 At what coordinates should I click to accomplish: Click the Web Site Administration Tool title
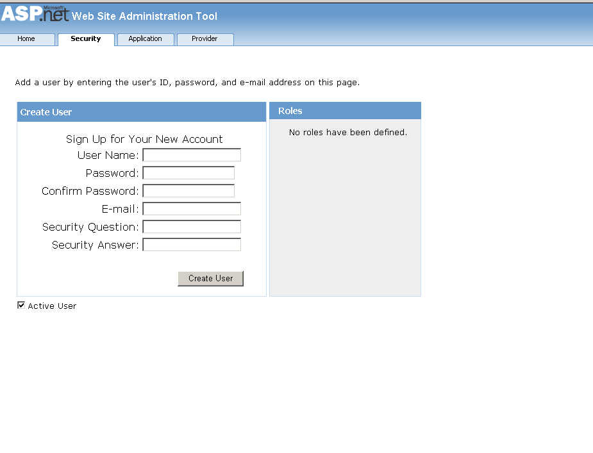tap(144, 17)
